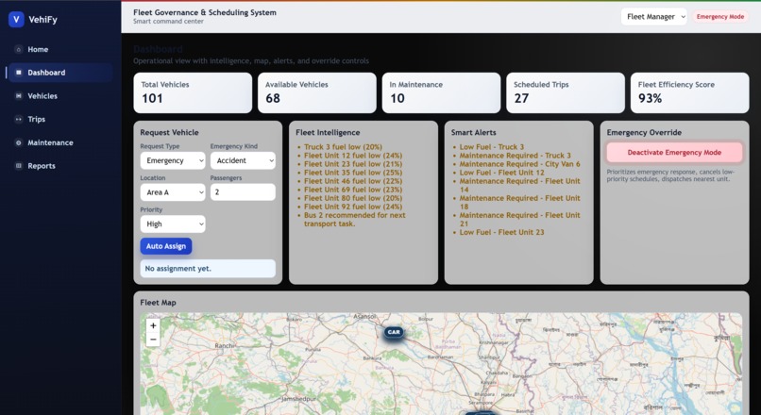This screenshot has width=761, height=415.
Task: Click the In Maintenance card
Action: point(441,93)
